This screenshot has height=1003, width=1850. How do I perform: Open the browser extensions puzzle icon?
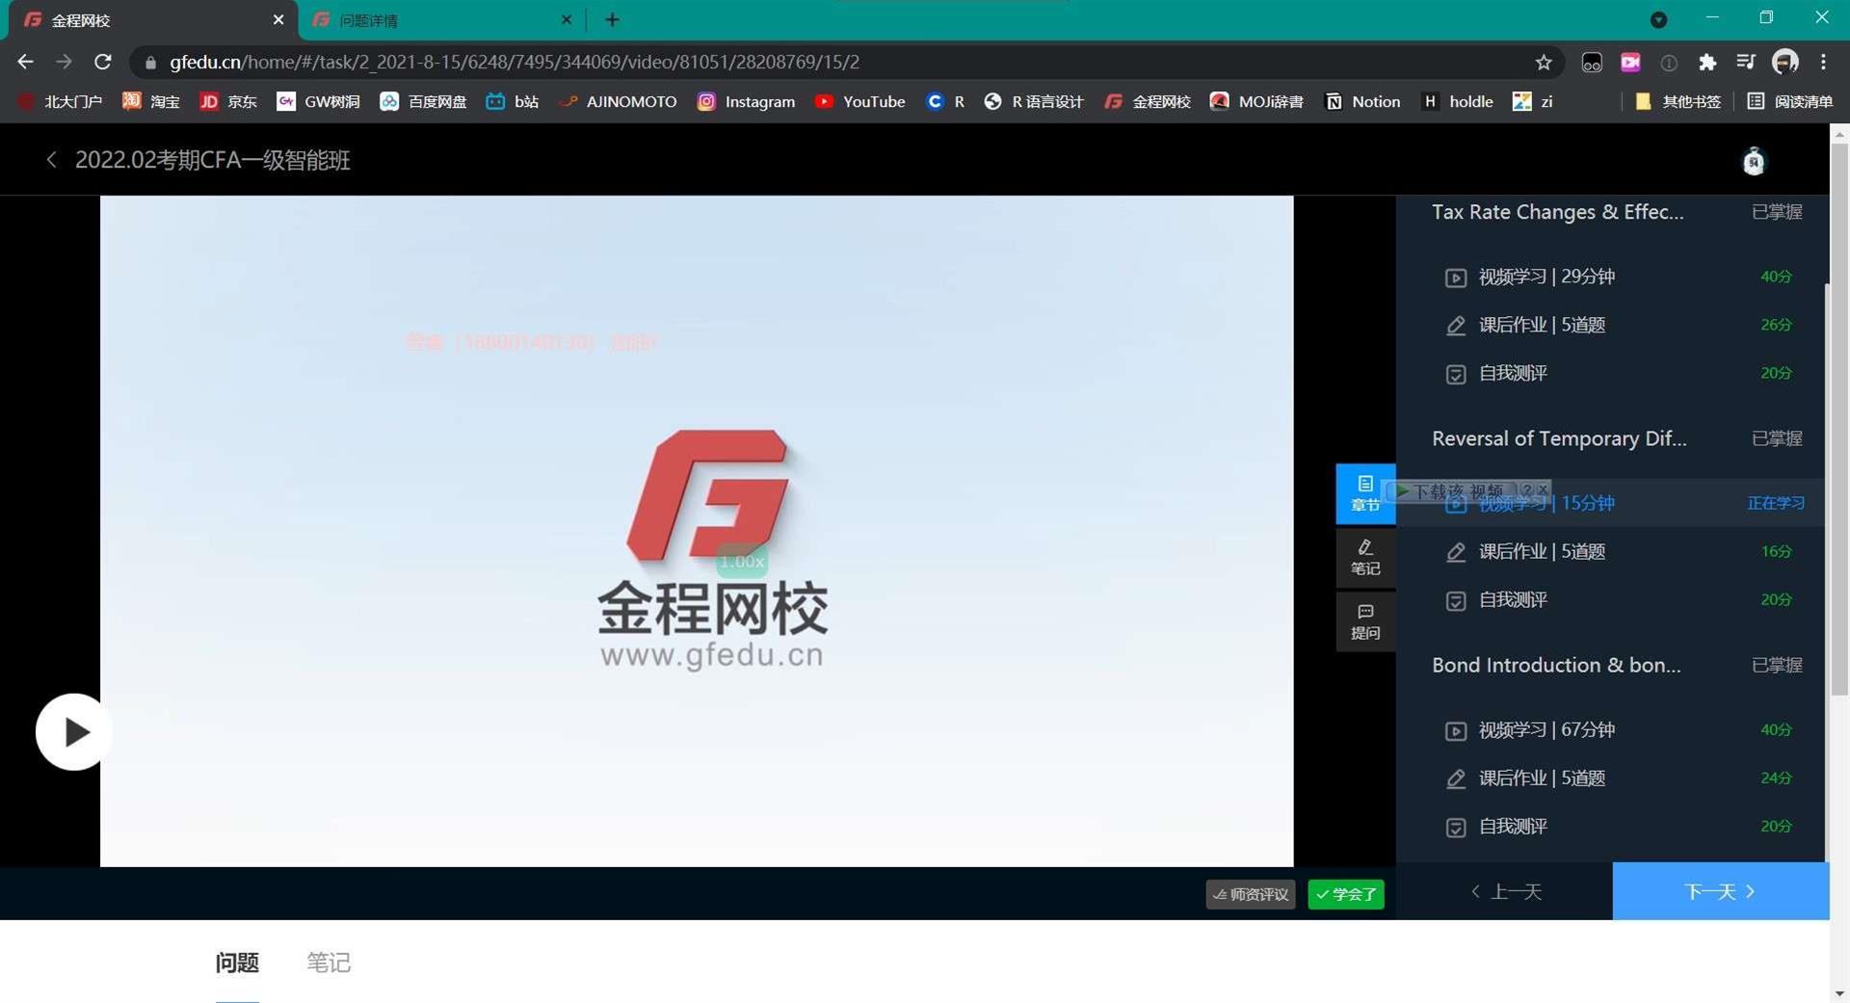(1706, 63)
